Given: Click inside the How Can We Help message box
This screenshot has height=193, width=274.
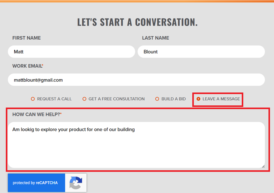Looking at the screenshot, I should 136,145.
